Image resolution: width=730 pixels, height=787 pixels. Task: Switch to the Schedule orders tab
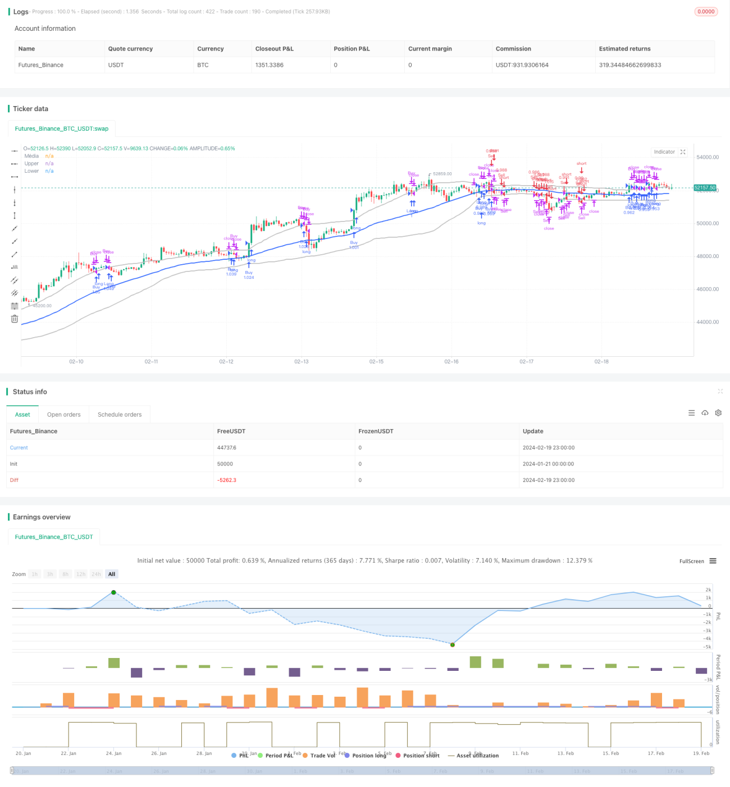120,415
